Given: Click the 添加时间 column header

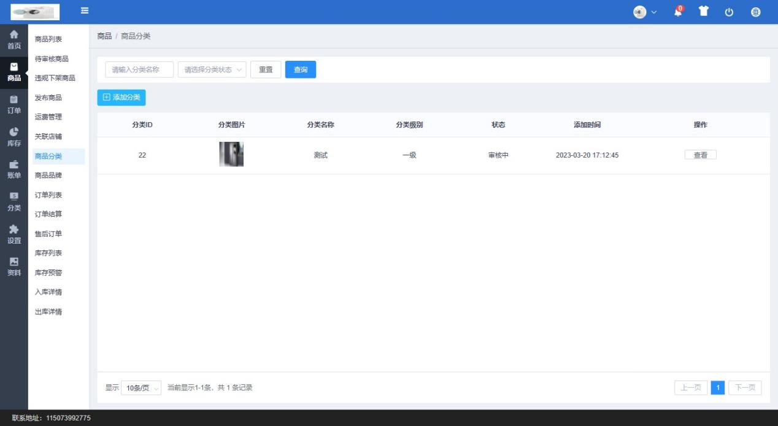Looking at the screenshot, I should 587,125.
